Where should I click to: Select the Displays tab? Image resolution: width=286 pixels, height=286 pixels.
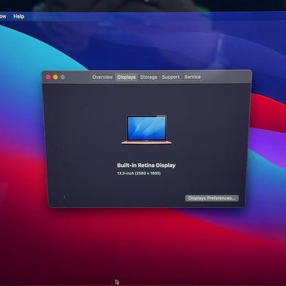(126, 77)
